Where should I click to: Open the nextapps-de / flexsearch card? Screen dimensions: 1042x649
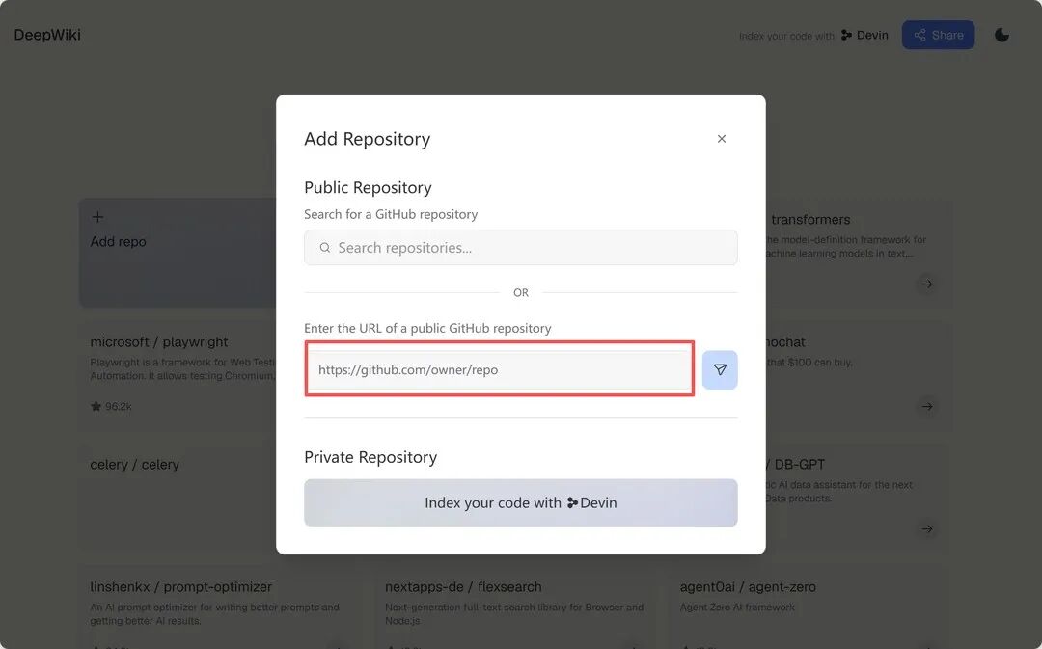pos(515,608)
